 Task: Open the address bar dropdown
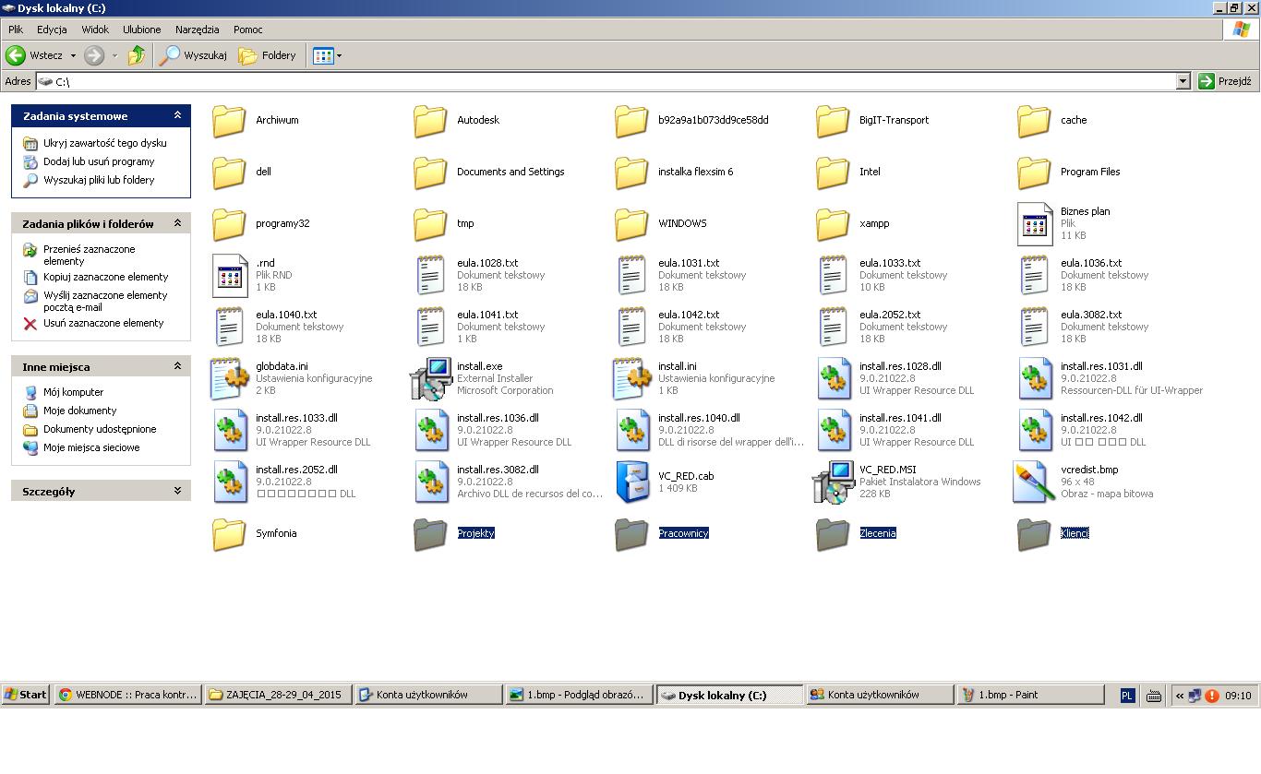click(1183, 81)
